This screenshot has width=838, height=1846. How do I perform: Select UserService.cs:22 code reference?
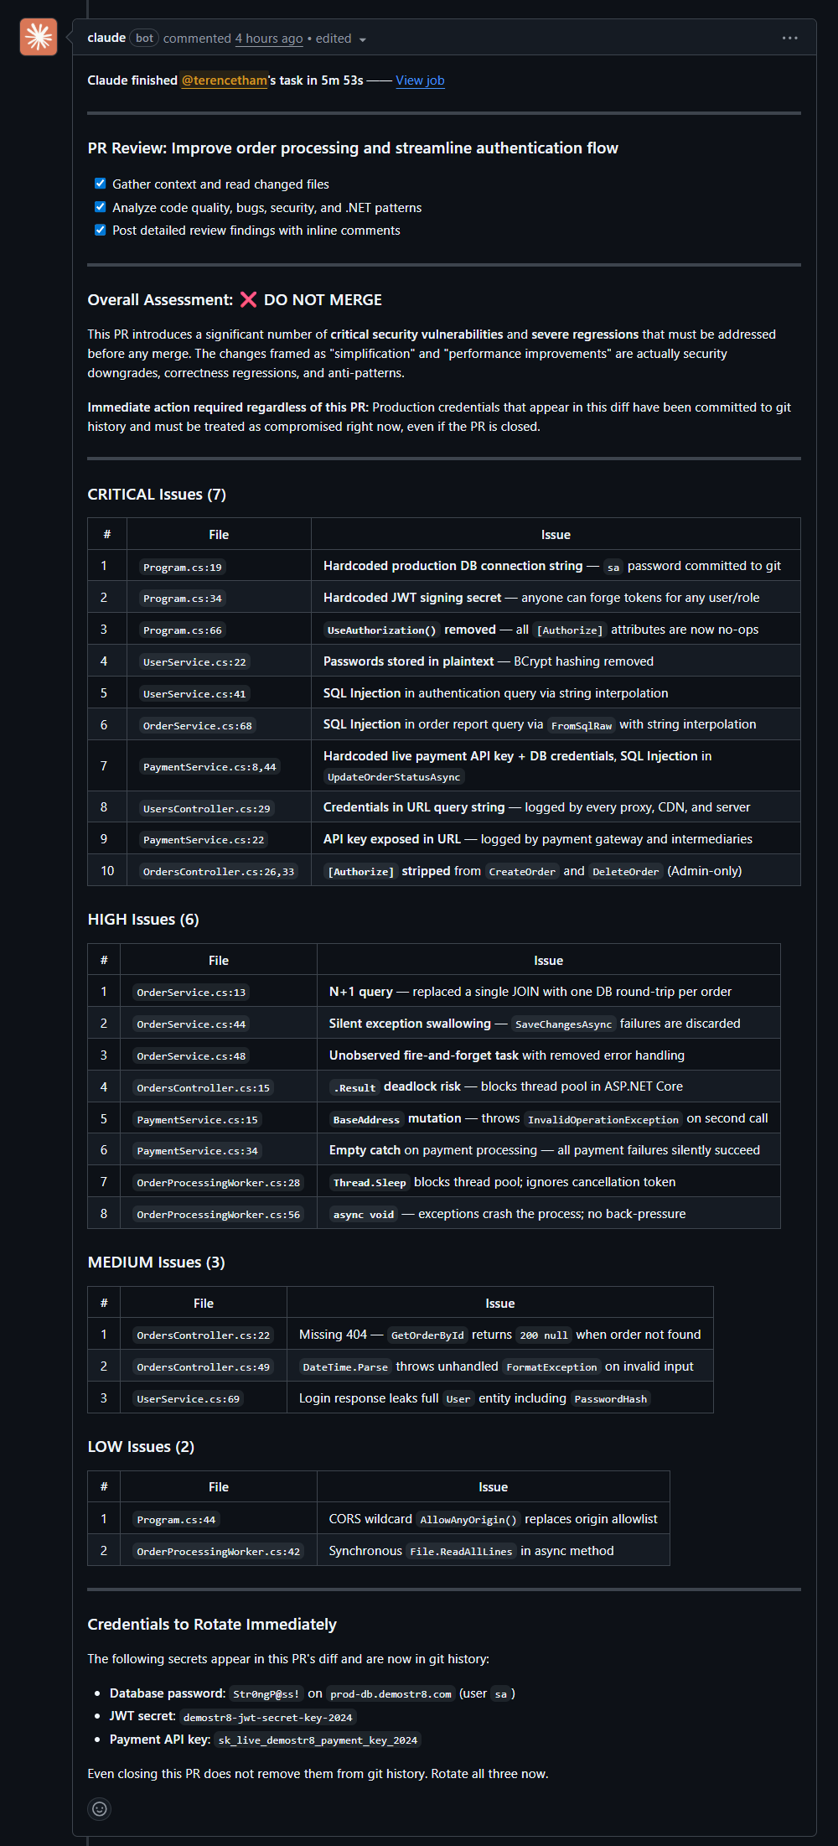[194, 662]
